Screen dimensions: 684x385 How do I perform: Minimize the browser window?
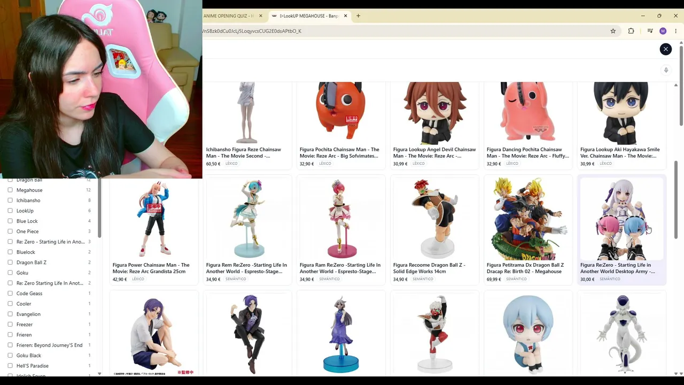(x=643, y=16)
